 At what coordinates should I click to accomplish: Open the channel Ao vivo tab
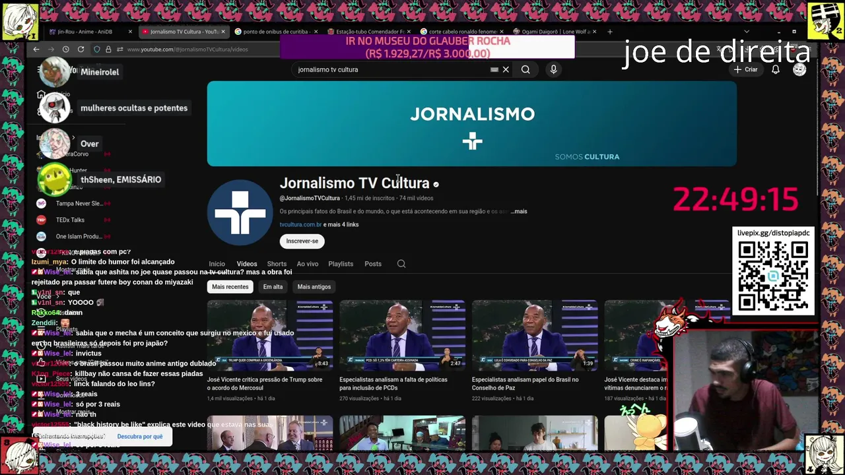pyautogui.click(x=308, y=264)
